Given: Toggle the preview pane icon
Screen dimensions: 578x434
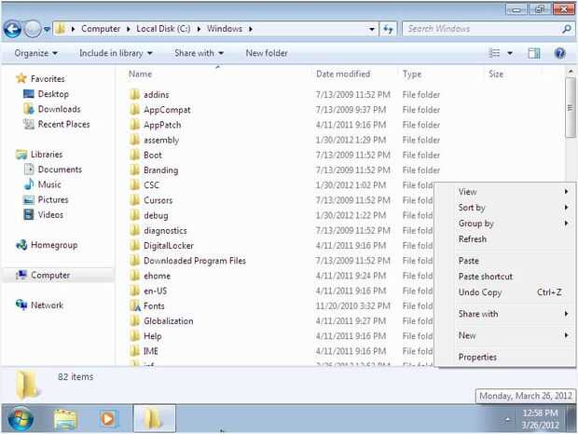Looking at the screenshot, I should pos(534,53).
